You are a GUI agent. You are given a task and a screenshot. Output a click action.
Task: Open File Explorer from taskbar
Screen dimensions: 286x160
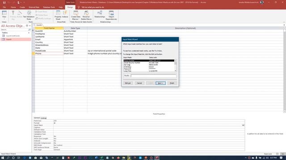coord(124,158)
